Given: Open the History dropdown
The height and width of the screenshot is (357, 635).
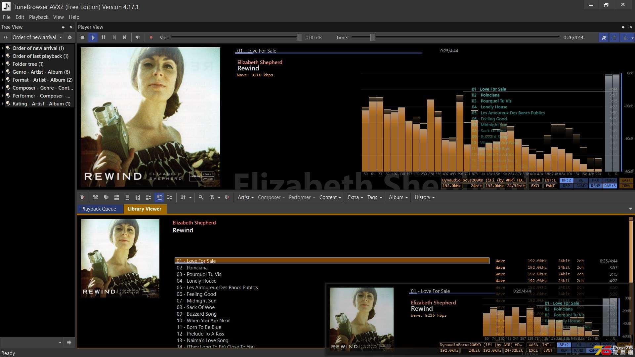Looking at the screenshot, I should [424, 197].
